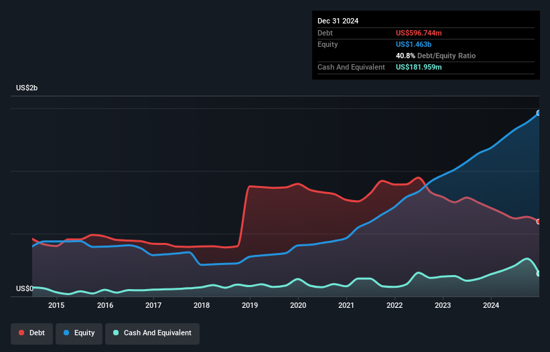Click the US$2b y-axis label

27,88
